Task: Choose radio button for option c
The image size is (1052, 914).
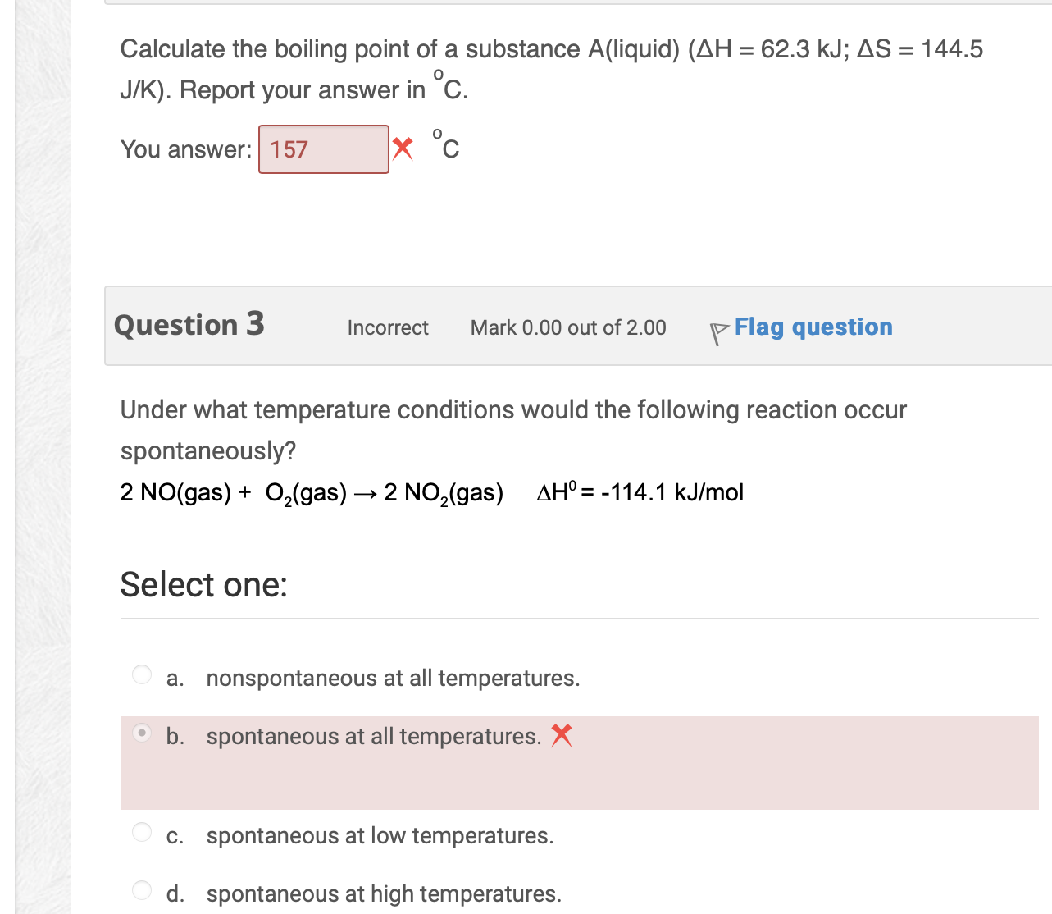Action: click(x=142, y=832)
